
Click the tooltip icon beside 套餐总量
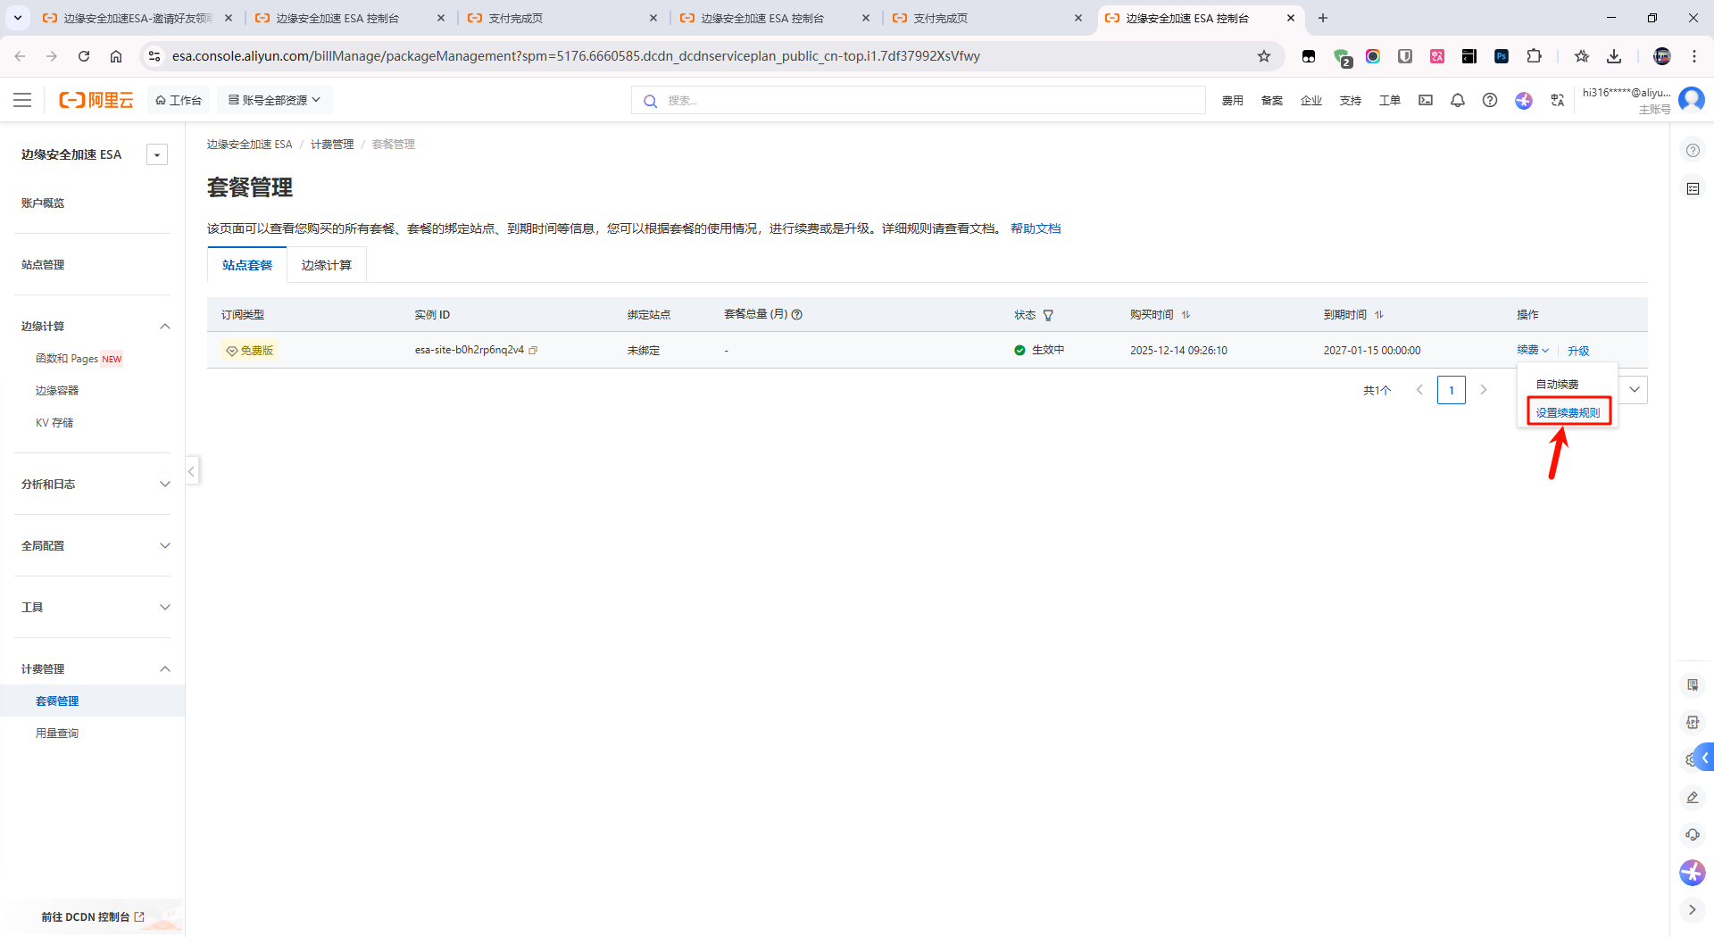(x=797, y=314)
